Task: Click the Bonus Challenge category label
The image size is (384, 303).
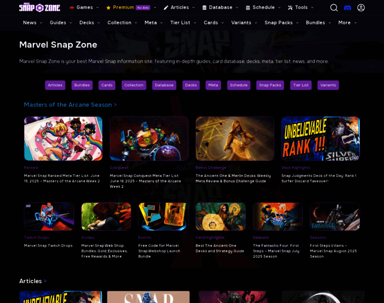Action: (x=211, y=168)
